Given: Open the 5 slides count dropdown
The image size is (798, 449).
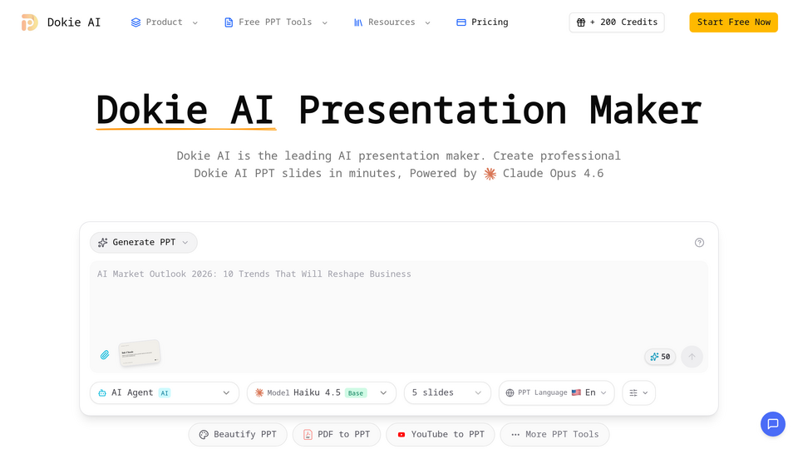Looking at the screenshot, I should (x=447, y=392).
